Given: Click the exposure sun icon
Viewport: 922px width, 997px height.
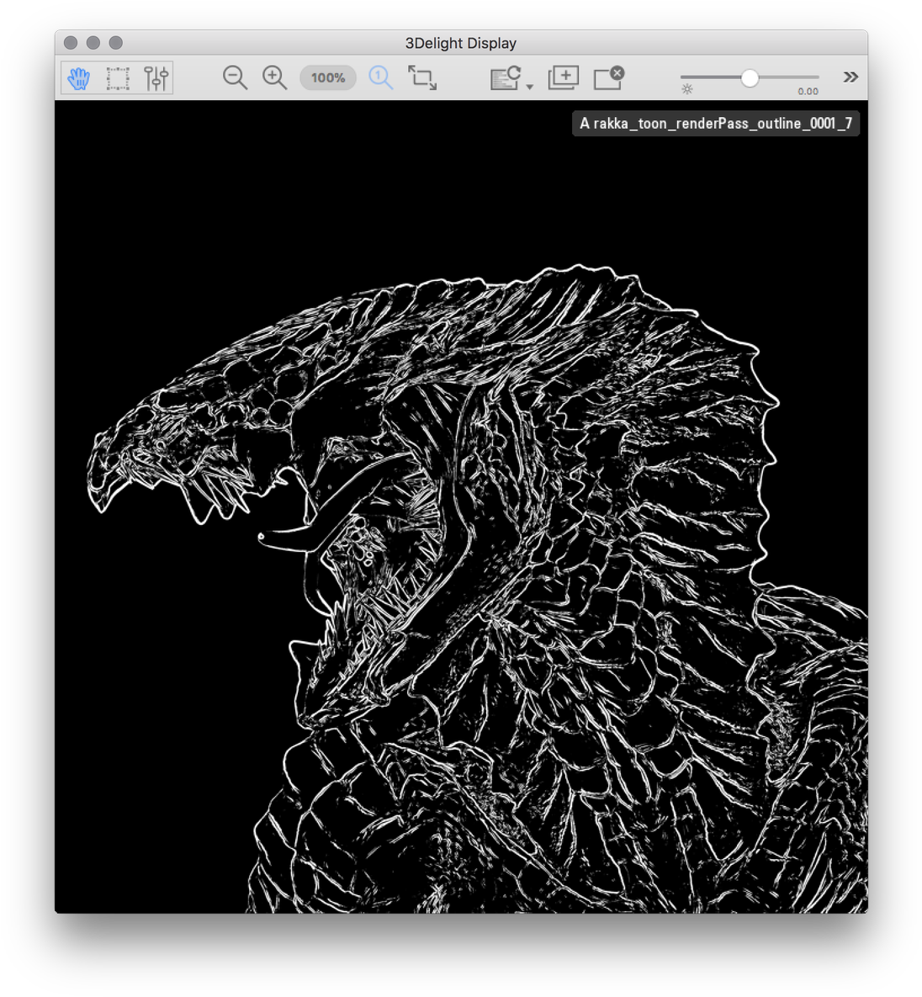Looking at the screenshot, I should click(686, 89).
